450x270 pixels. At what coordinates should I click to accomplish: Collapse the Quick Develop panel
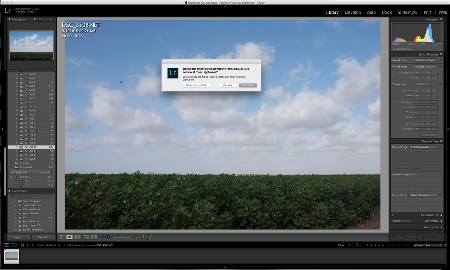click(x=441, y=54)
